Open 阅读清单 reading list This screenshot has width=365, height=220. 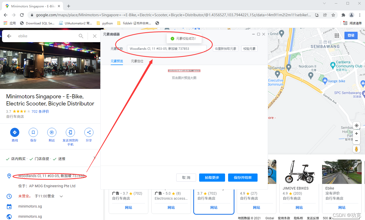coord(353,23)
